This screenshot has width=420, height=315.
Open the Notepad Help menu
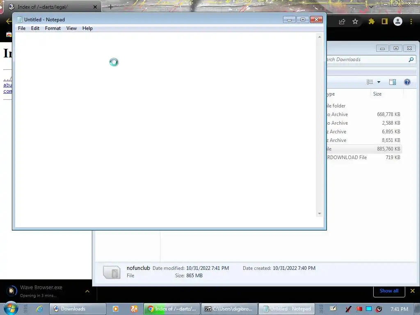coord(87,28)
